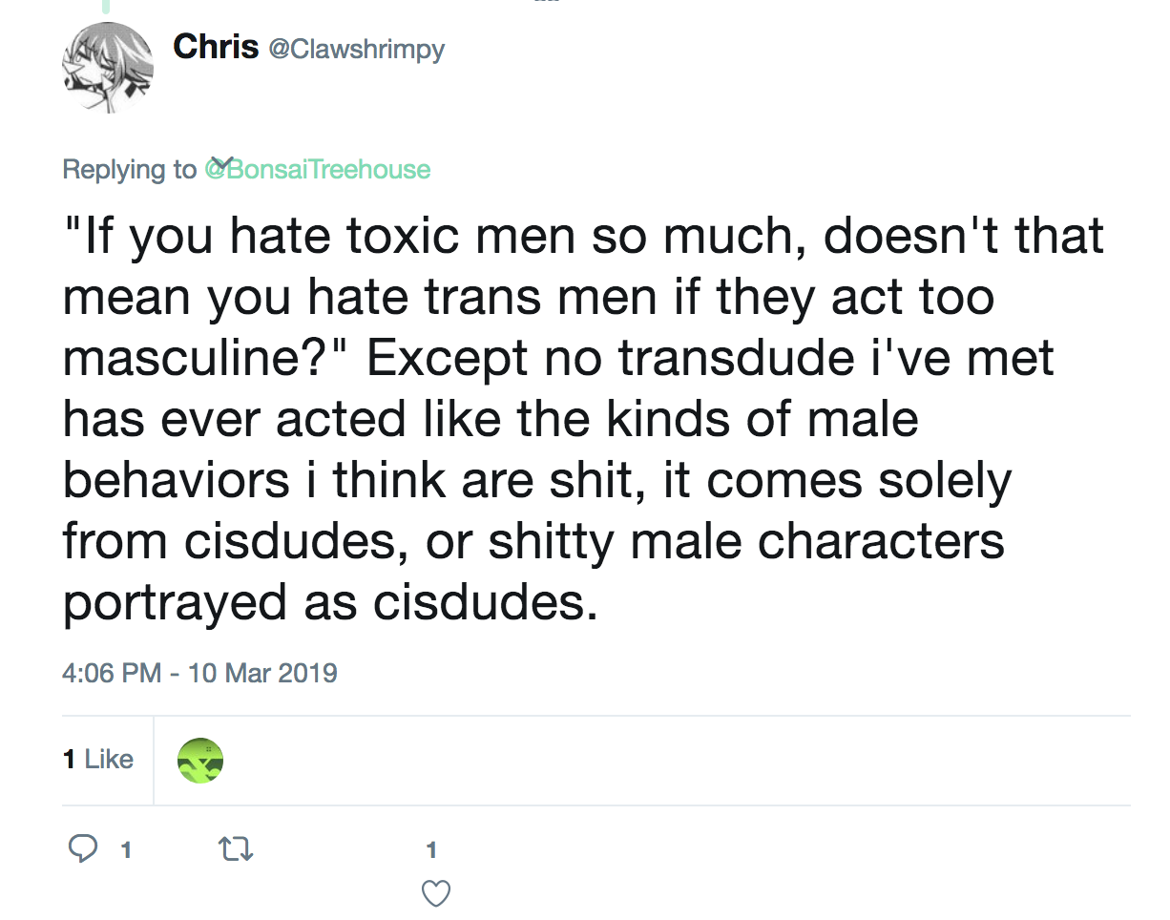Click the reply speech bubble icon
Image resolution: width=1170 pixels, height=920 pixels.
83,847
